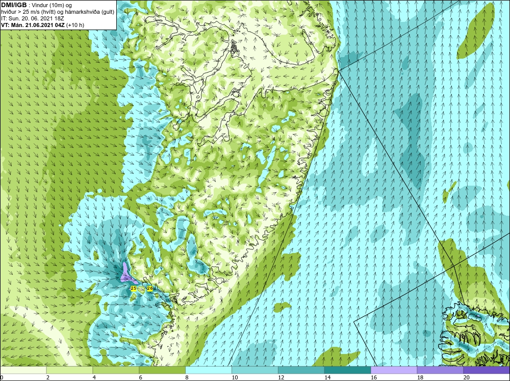The image size is (510, 381).
Task: Pick the 2–4 m/s light green legend swatch
Action: coord(69,370)
